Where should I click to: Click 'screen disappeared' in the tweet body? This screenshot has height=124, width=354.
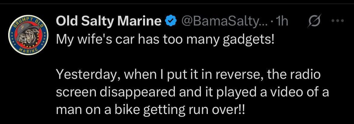[116, 93]
